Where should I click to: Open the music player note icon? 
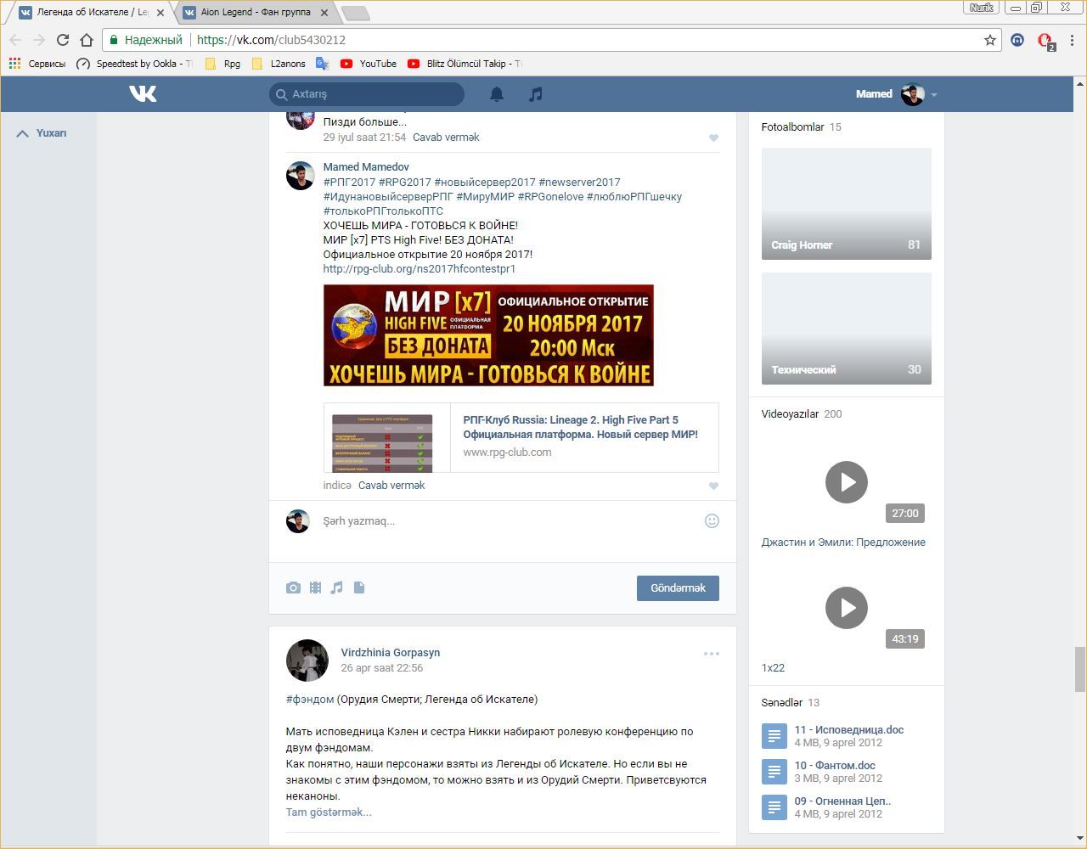[x=535, y=94]
